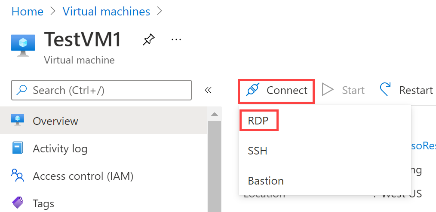Click the Search (Ctrl+/) input field
The width and height of the screenshot is (436, 212).
point(101,90)
